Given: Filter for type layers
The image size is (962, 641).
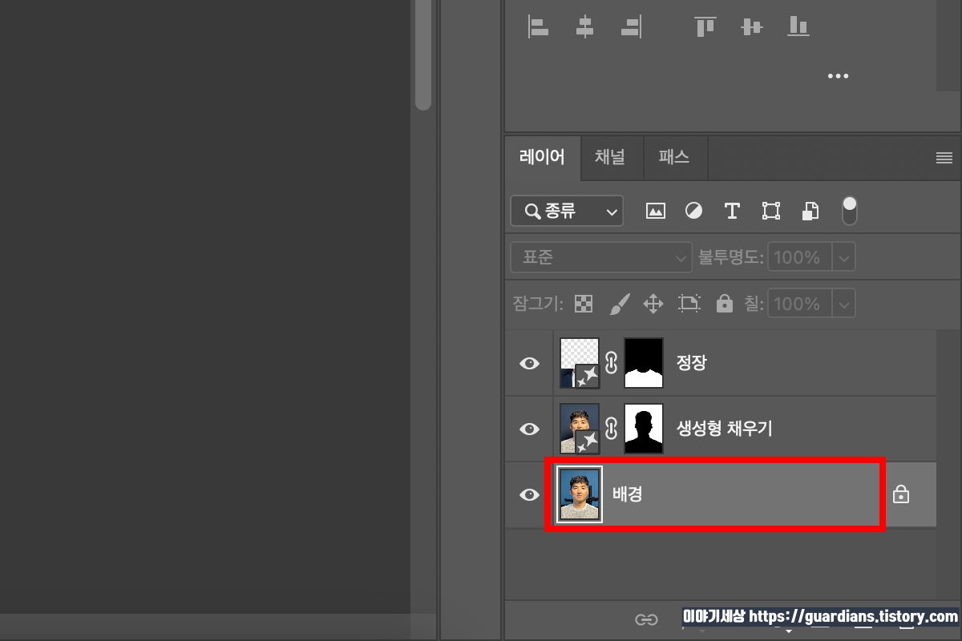Looking at the screenshot, I should pos(731,212).
